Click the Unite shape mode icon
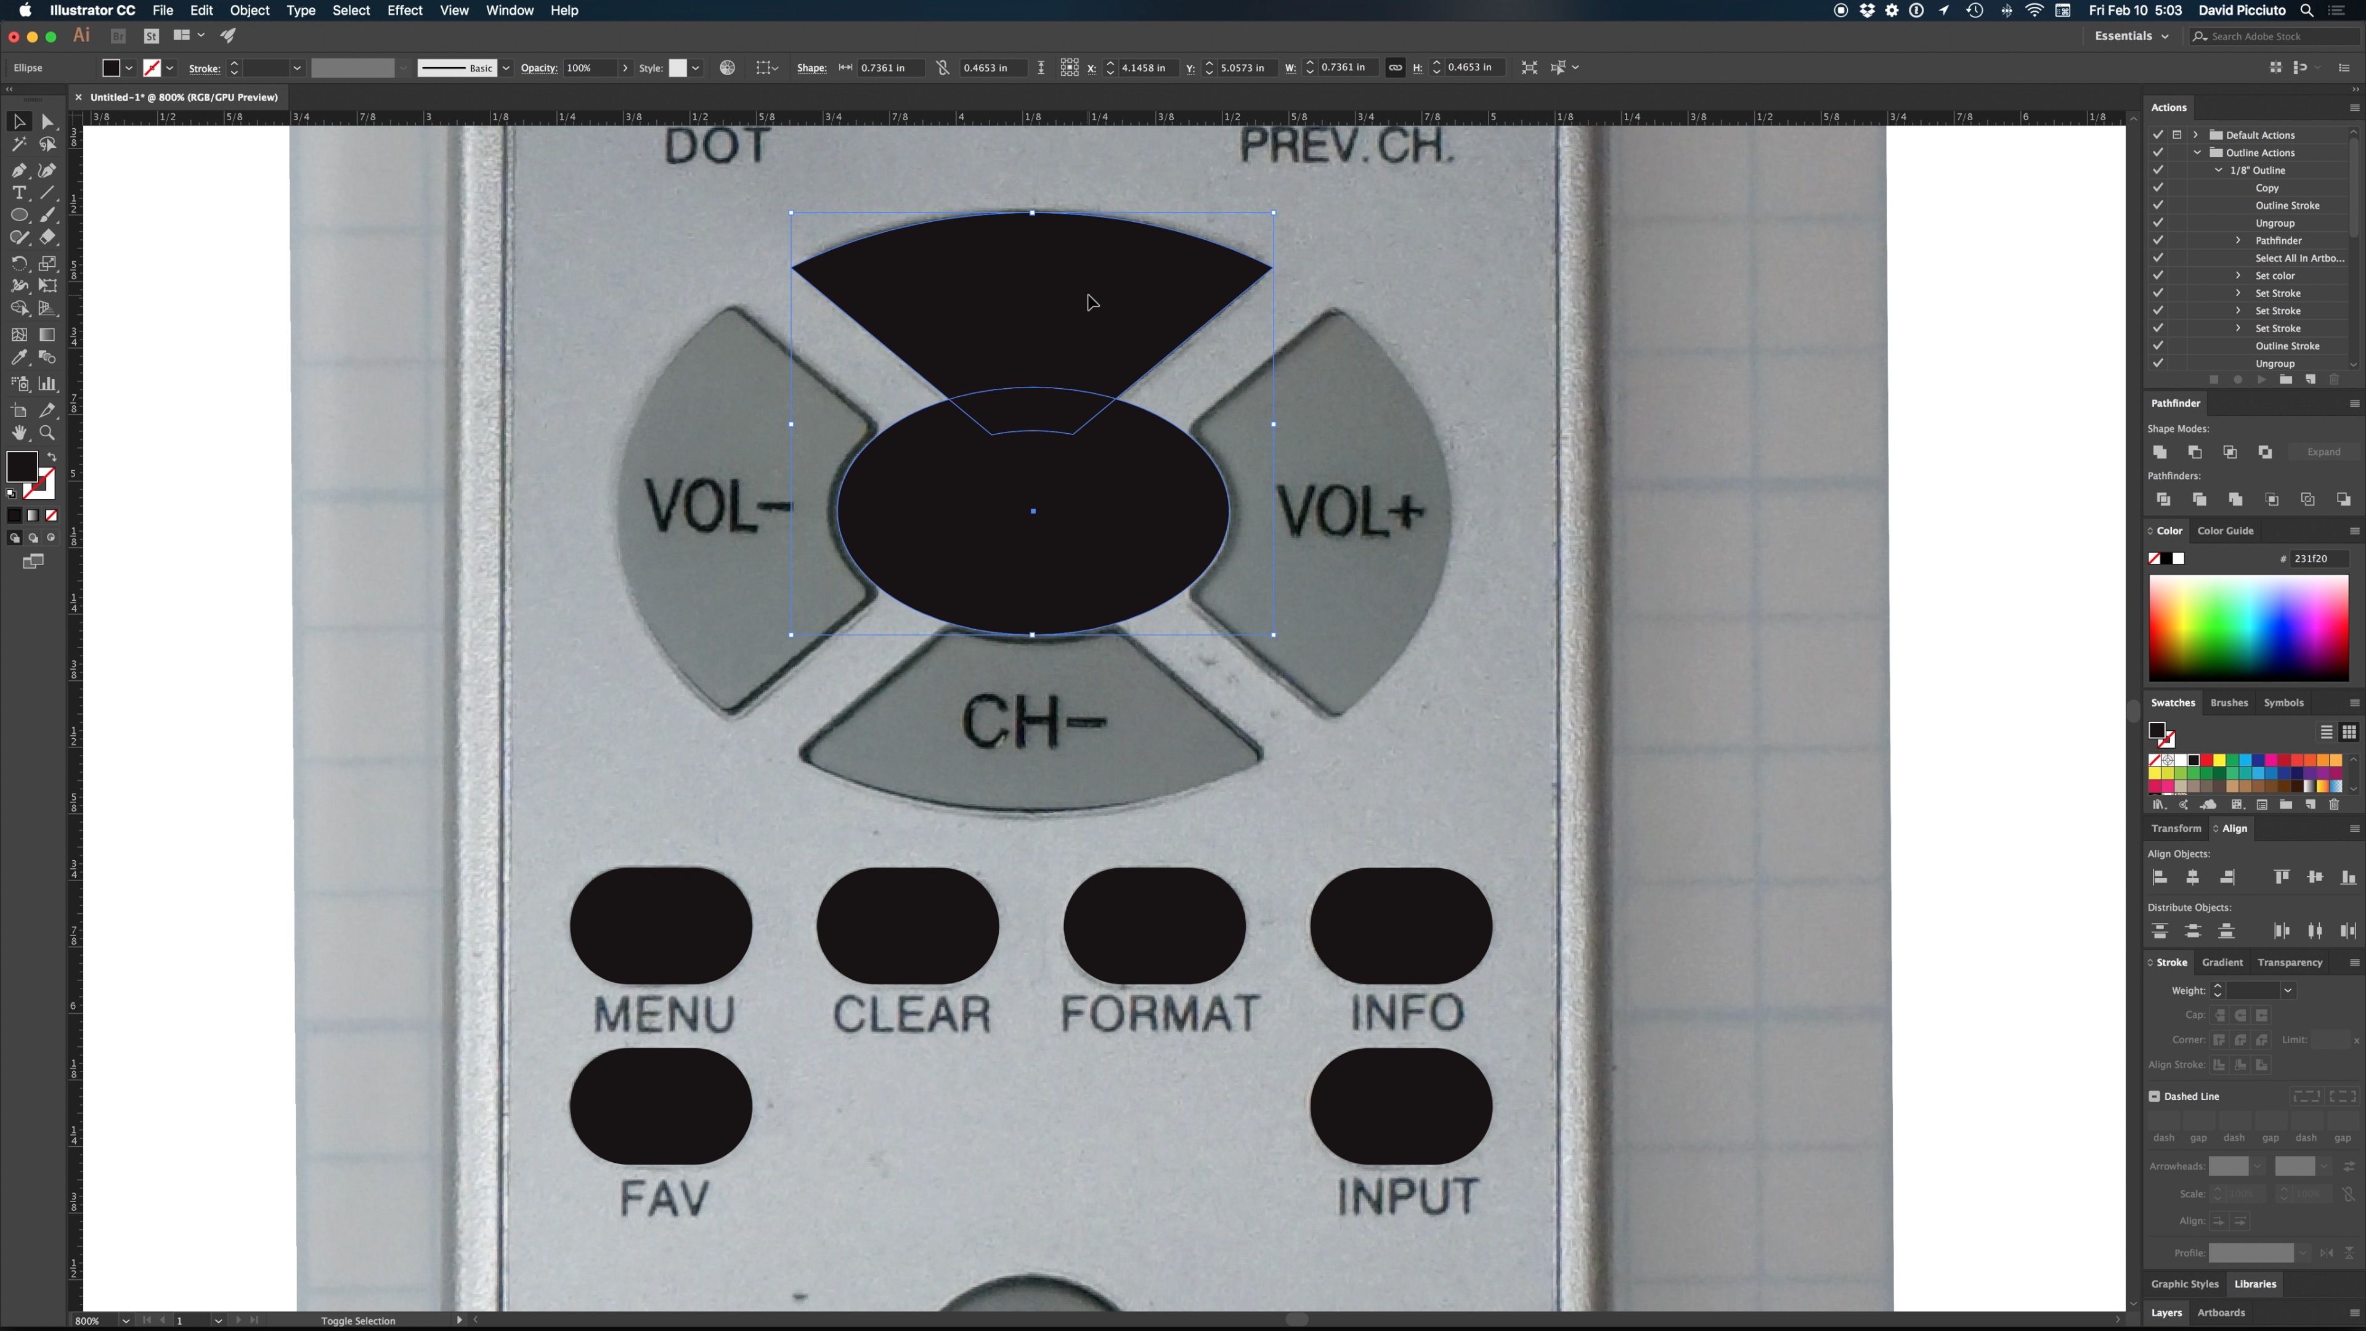 click(2160, 452)
